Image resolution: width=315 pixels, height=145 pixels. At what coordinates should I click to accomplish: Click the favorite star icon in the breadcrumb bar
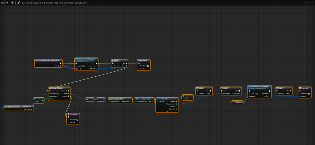click(2, 3)
